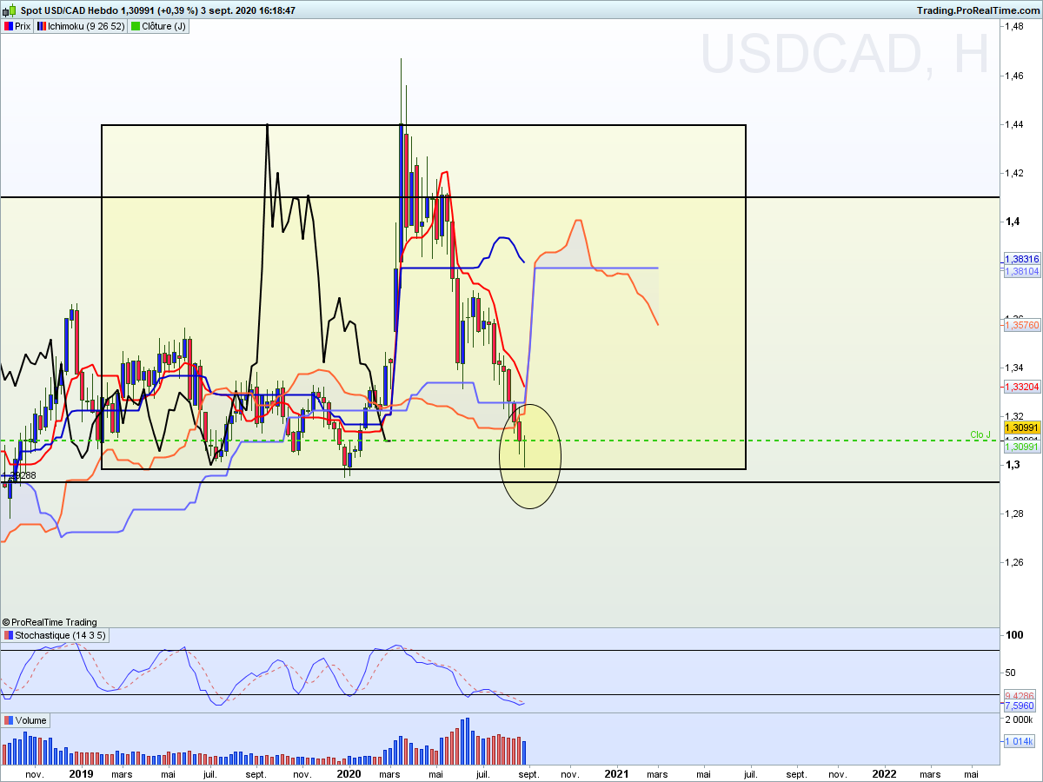1043x782 pixels.
Task: Click the light blue price tag 1,38104
Action: point(1020,271)
